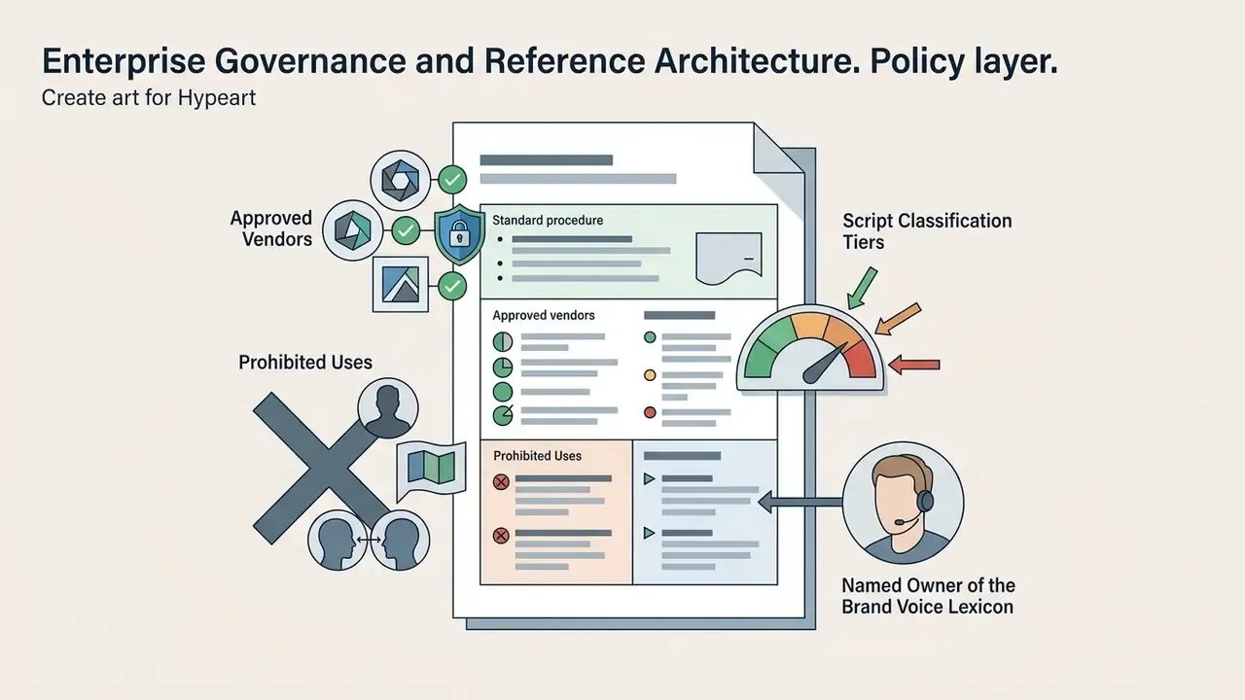Click the mountain landscape vendor icon

pos(402,285)
